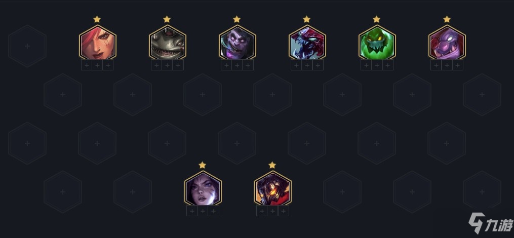Add item in Tahm Kench's middle item slot
514x238 pixels.
pyautogui.click(x=167, y=65)
